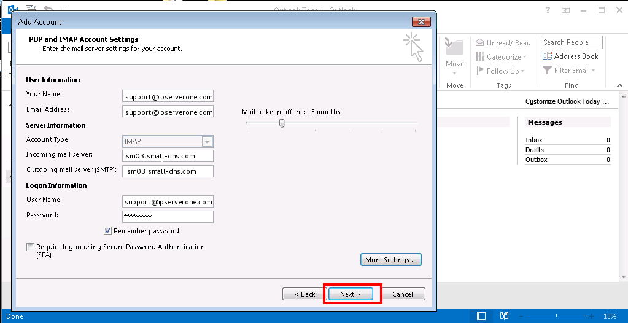This screenshot has width=628, height=323.
Task: Click the Undo arrow in quick access toolbar
Action: coord(48,8)
